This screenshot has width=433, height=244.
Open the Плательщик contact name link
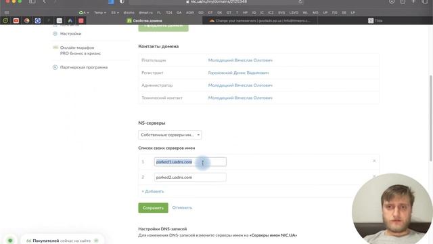tap(240, 60)
